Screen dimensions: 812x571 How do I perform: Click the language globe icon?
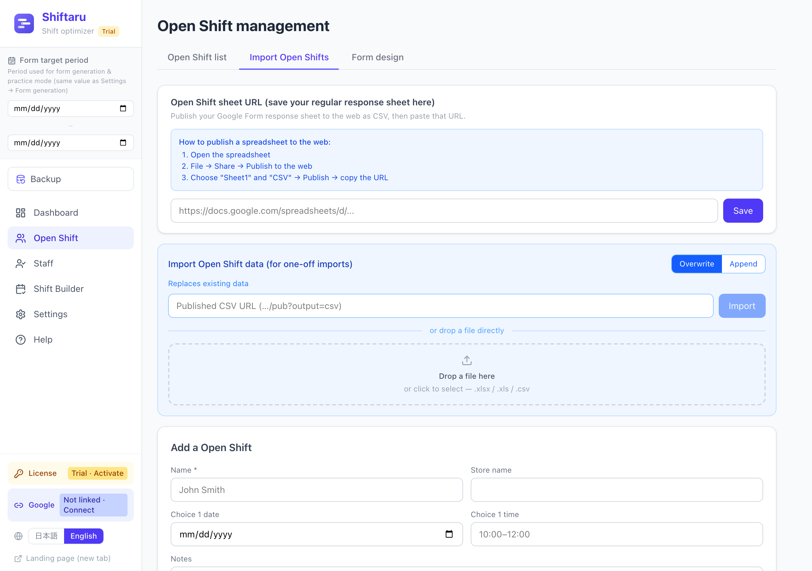point(18,536)
